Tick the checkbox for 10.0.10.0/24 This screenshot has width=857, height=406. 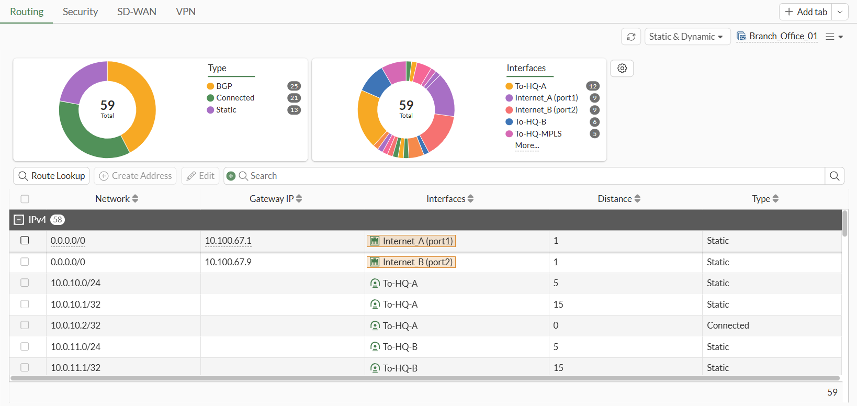(25, 283)
